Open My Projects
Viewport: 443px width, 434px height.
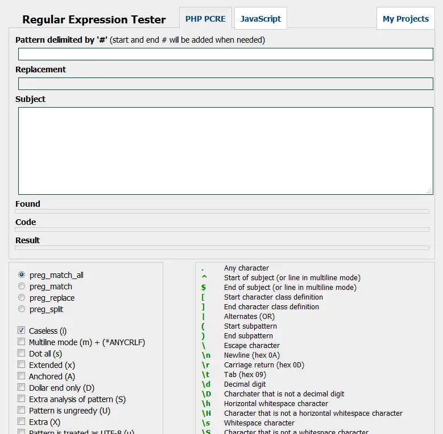(405, 19)
